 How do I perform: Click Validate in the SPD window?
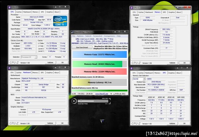point(172,123)
